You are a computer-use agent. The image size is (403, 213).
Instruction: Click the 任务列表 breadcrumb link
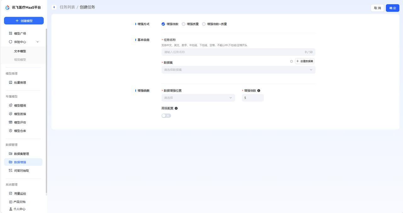click(x=67, y=7)
